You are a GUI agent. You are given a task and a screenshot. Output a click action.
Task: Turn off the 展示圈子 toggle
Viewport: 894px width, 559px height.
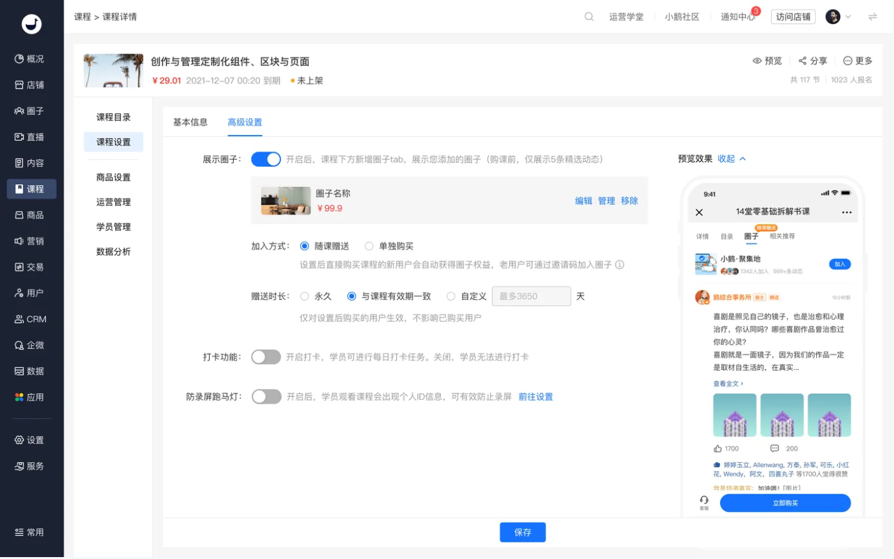266,159
